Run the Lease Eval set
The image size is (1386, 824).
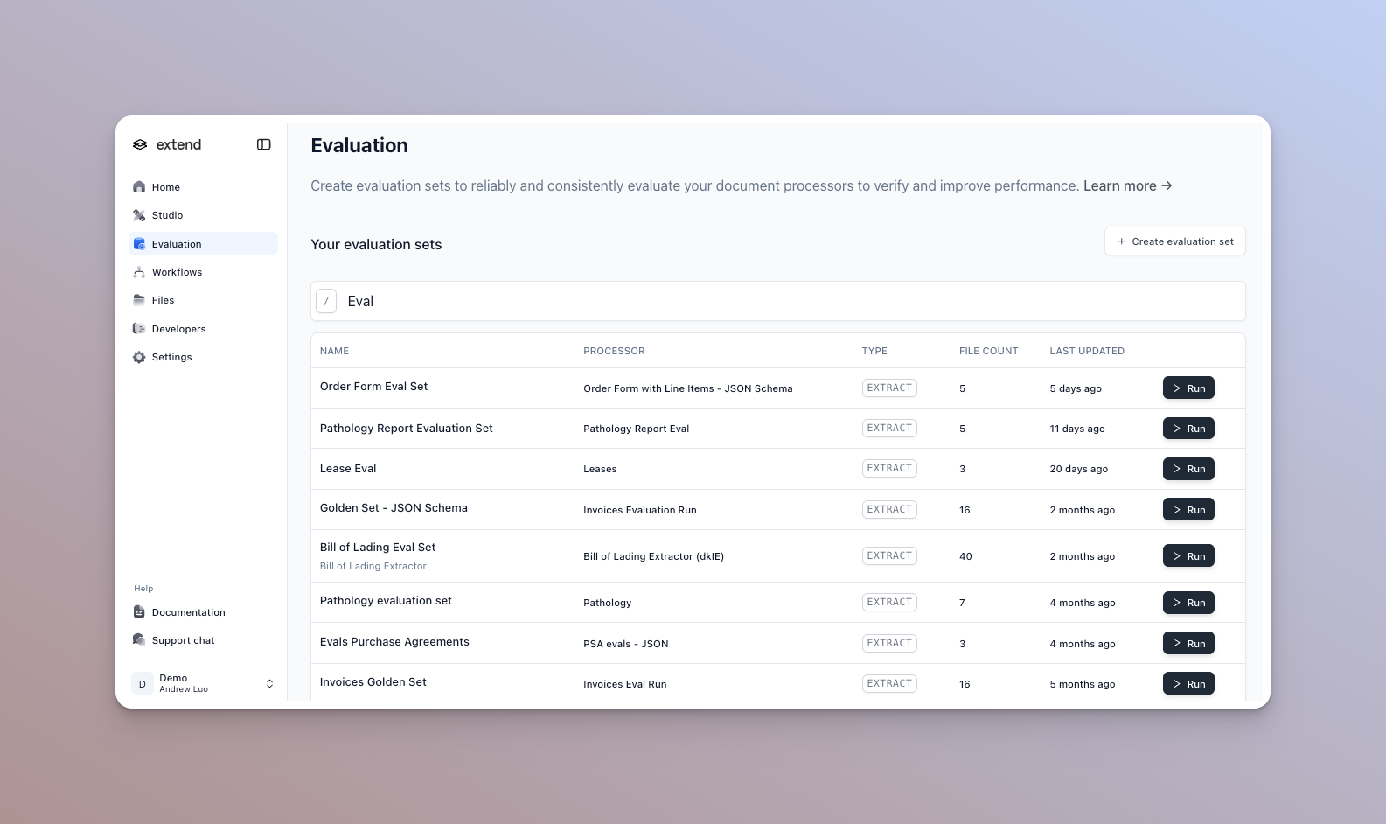(x=1188, y=469)
